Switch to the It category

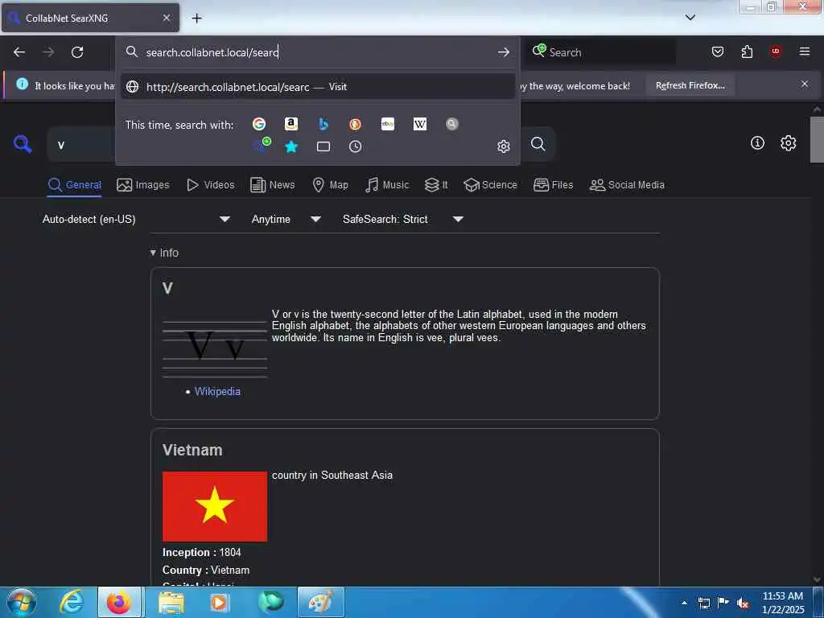tap(436, 185)
